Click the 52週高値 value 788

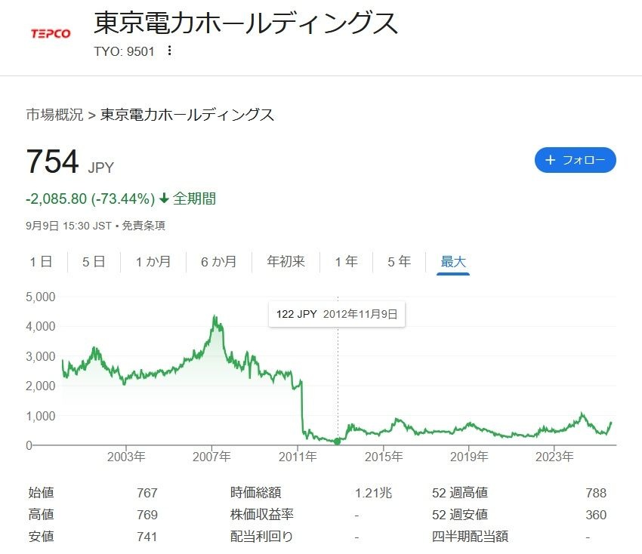[x=596, y=493]
